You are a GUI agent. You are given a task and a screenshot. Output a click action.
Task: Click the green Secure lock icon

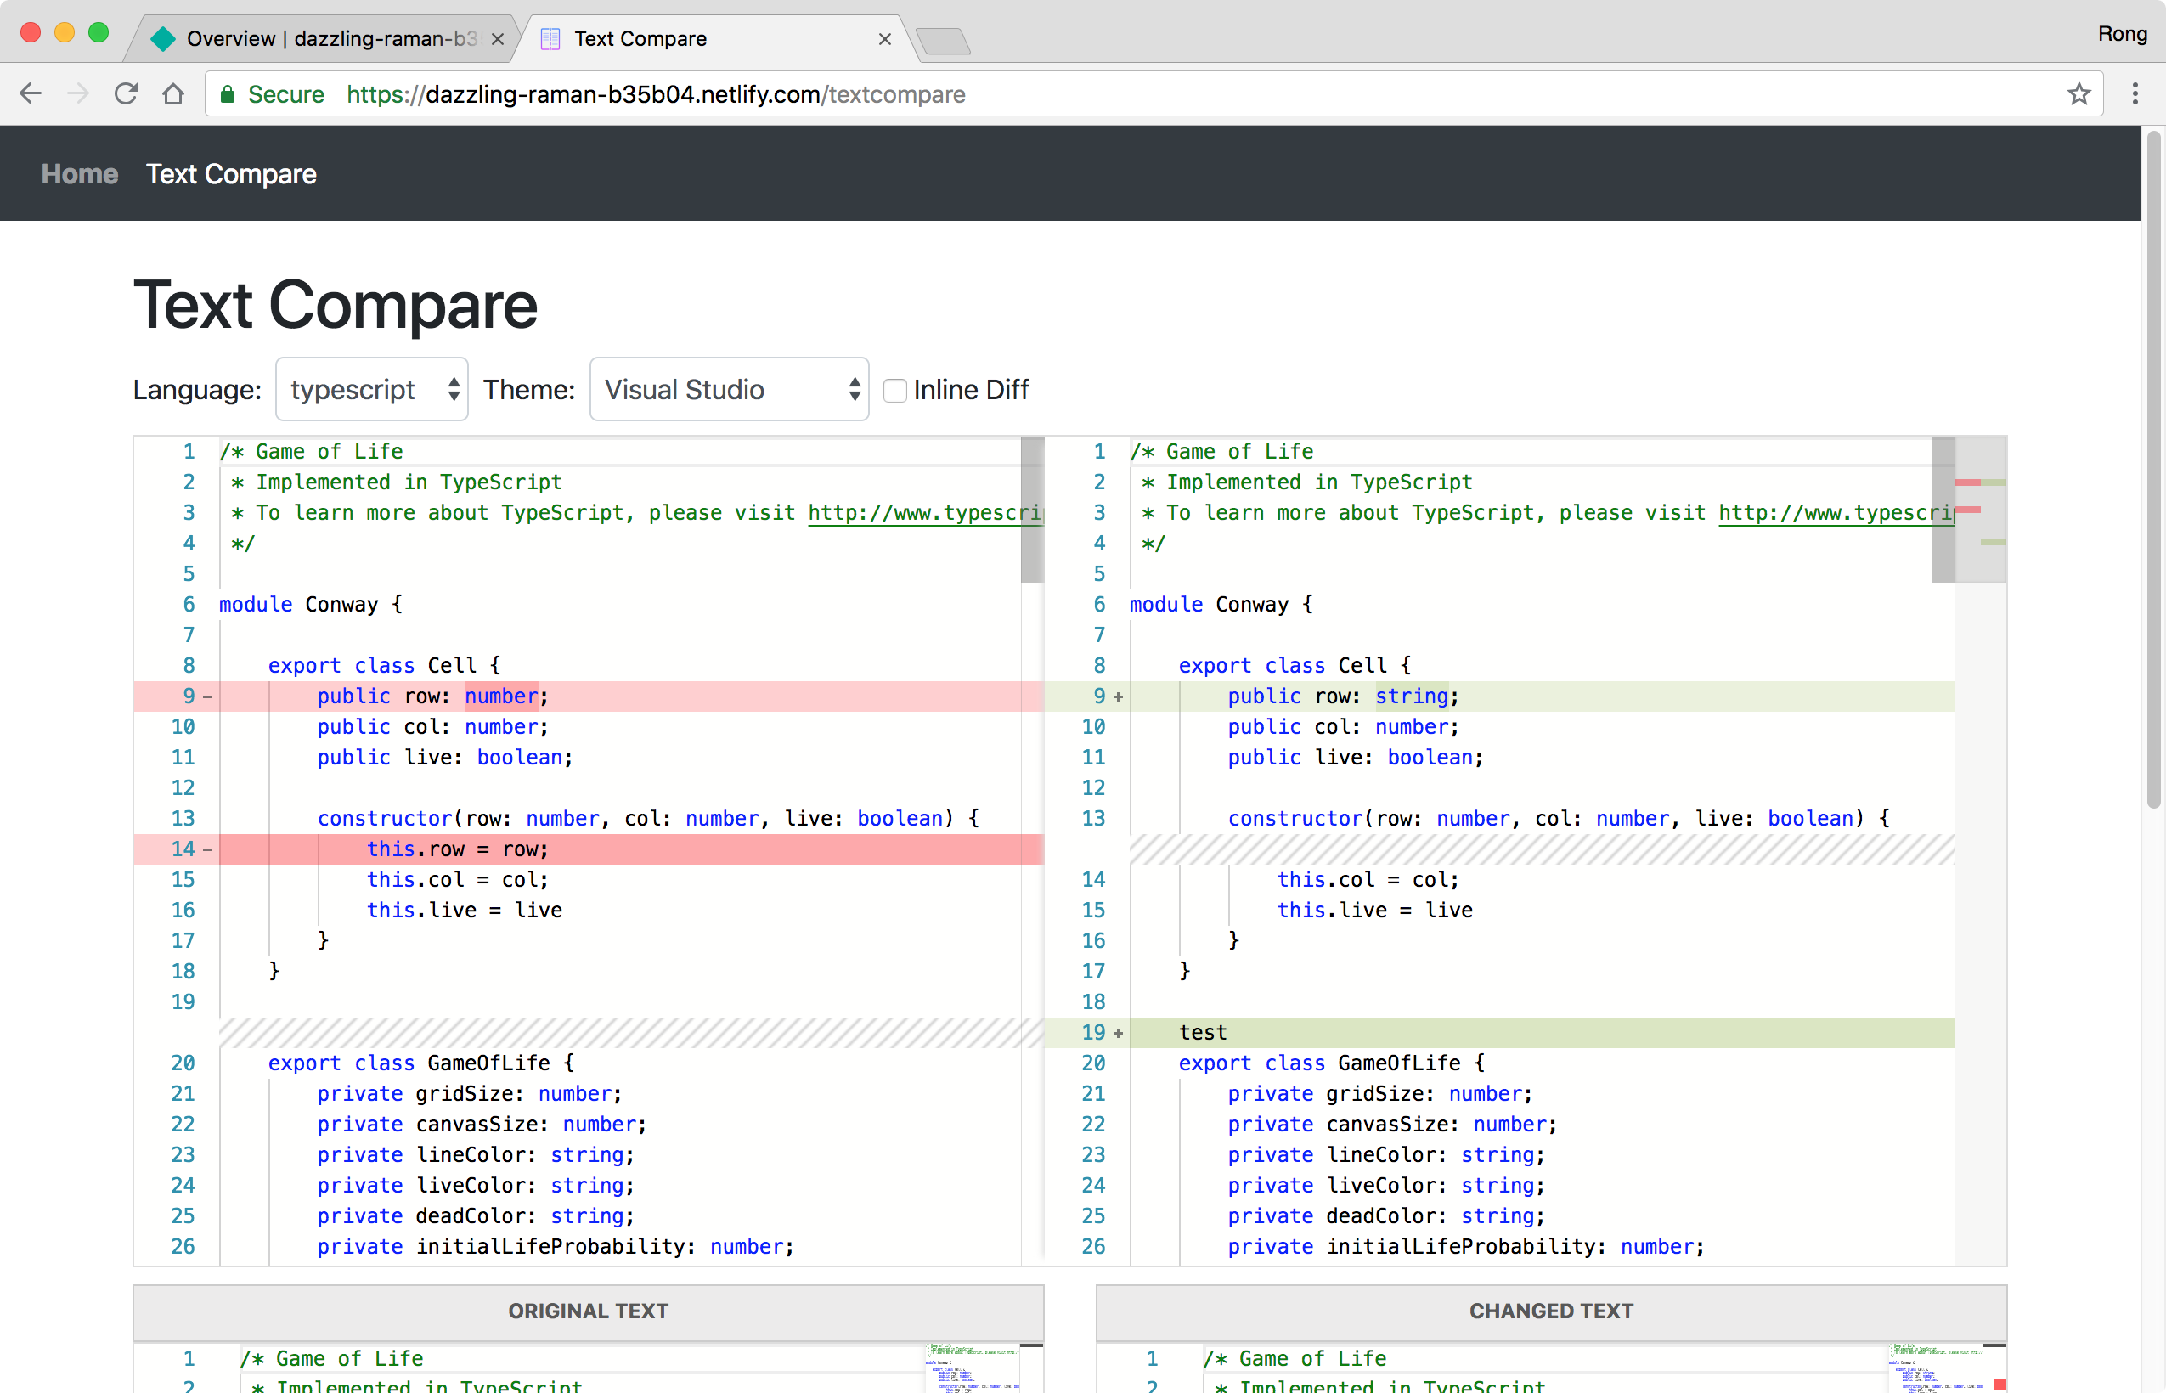pos(228,94)
